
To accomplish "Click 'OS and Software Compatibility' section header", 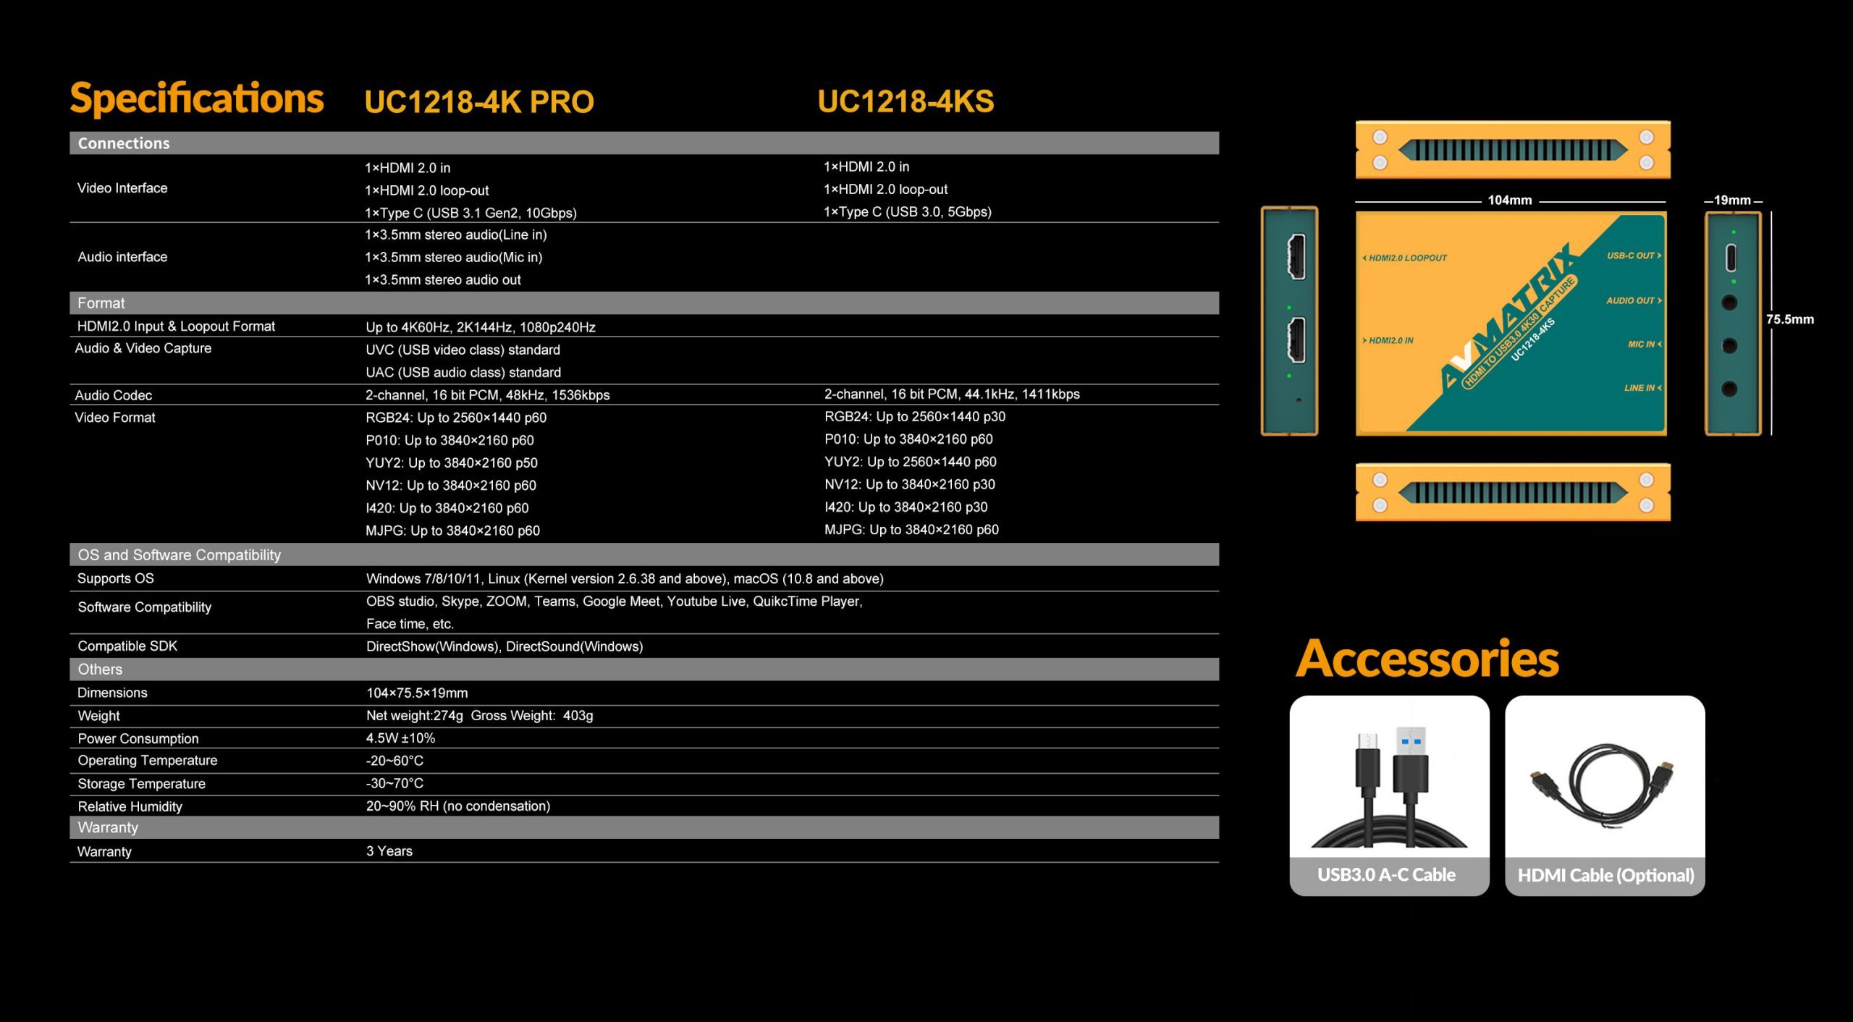I will point(644,554).
